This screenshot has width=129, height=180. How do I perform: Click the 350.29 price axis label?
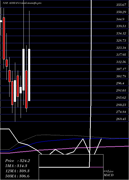[121, 12]
